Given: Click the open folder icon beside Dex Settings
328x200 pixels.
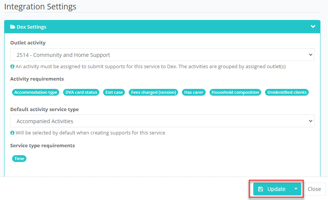Looking at the screenshot, I should pos(12,27).
